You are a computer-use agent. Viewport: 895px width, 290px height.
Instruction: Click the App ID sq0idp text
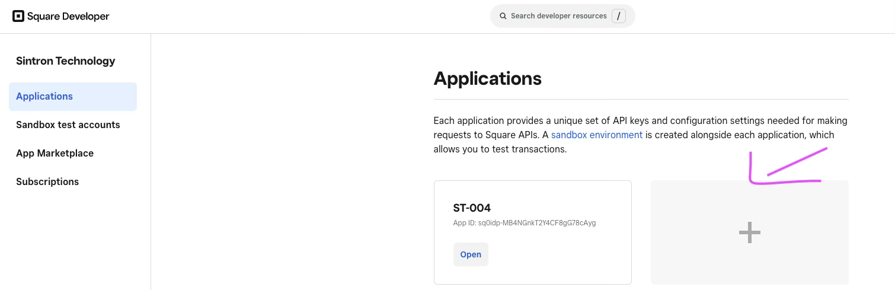tap(525, 223)
